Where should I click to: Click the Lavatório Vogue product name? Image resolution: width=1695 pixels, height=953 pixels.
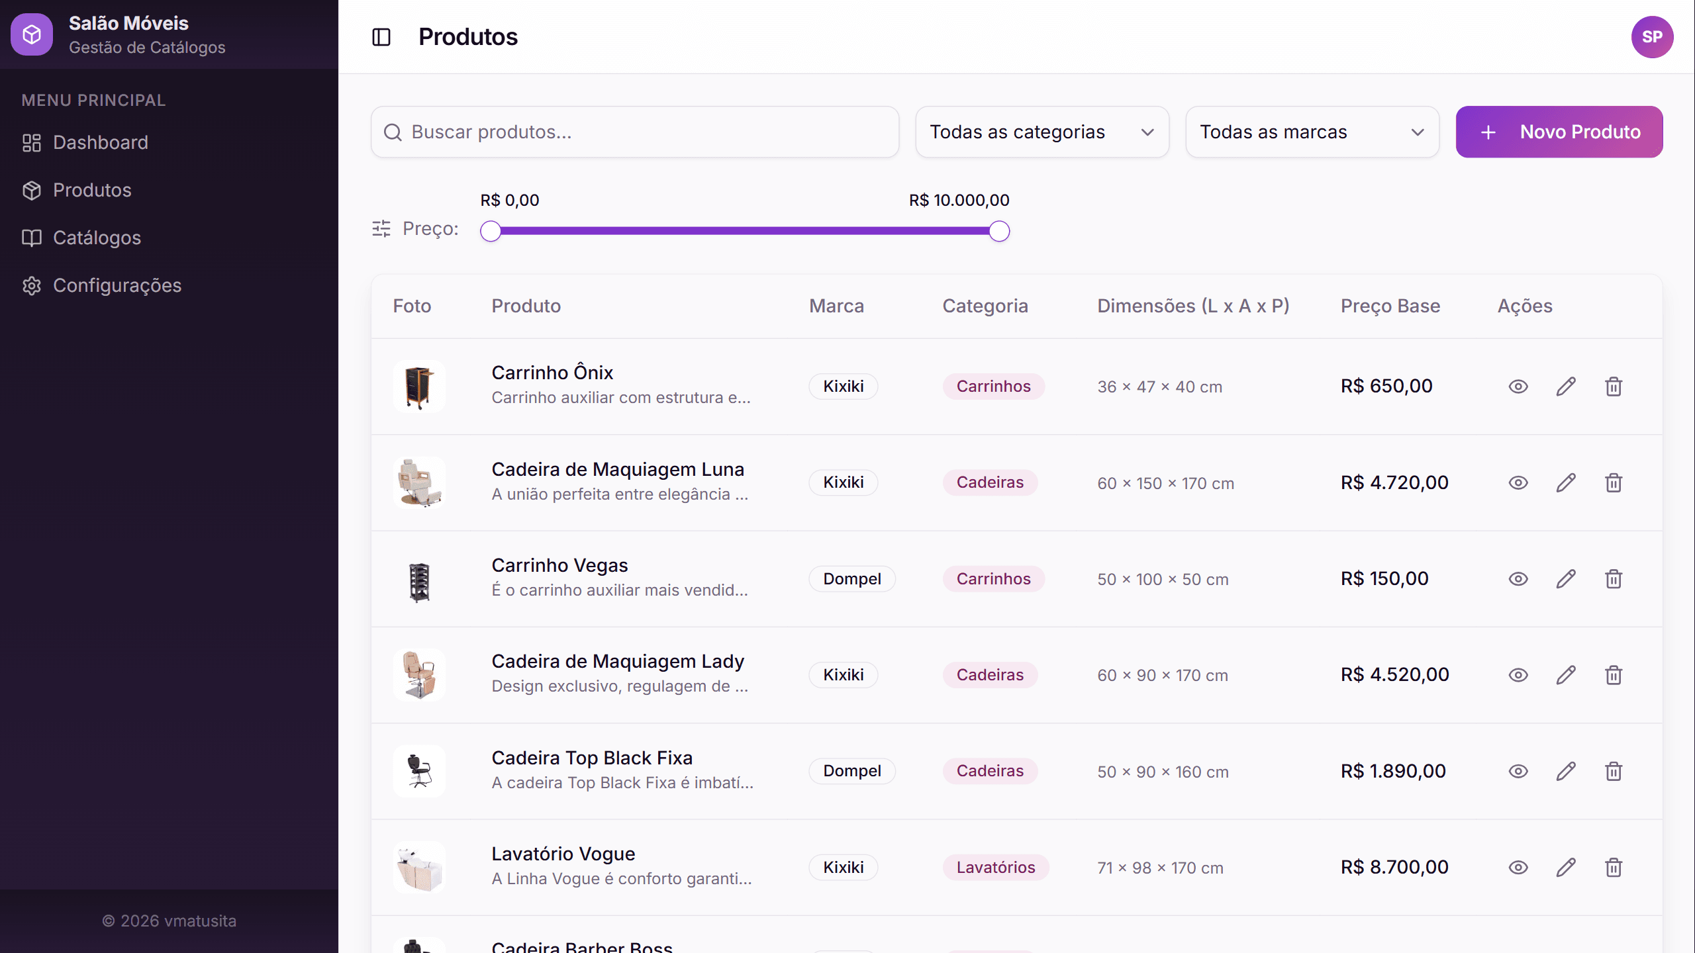563,854
